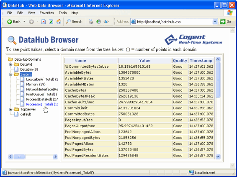The width and height of the screenshot is (237, 177).
Task: Click the Local intranet zone icon
Action: point(191,172)
